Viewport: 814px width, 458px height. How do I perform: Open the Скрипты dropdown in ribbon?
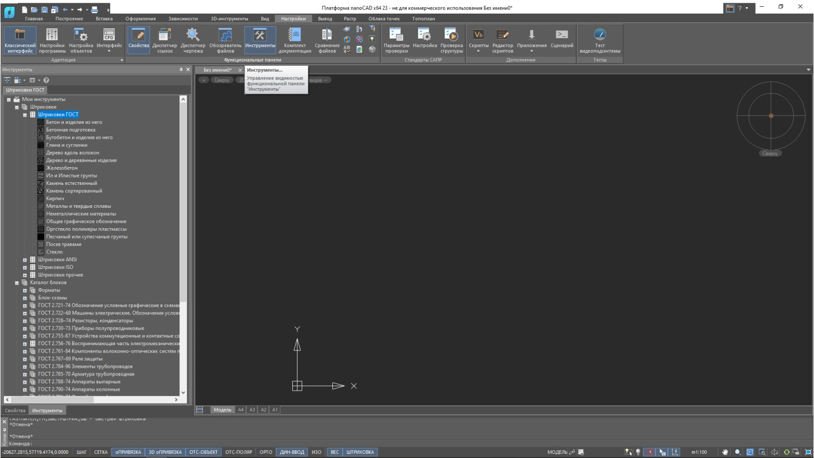[478, 51]
